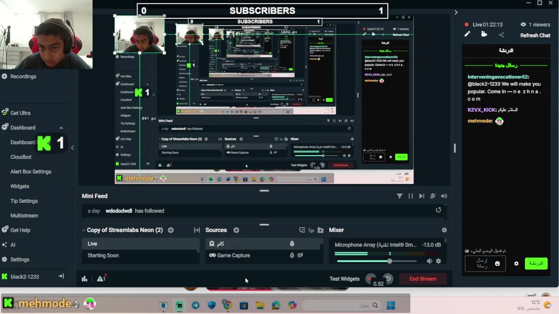Open the Recordings sidebar item
Viewport: 559px width, 314px height.
tap(23, 76)
